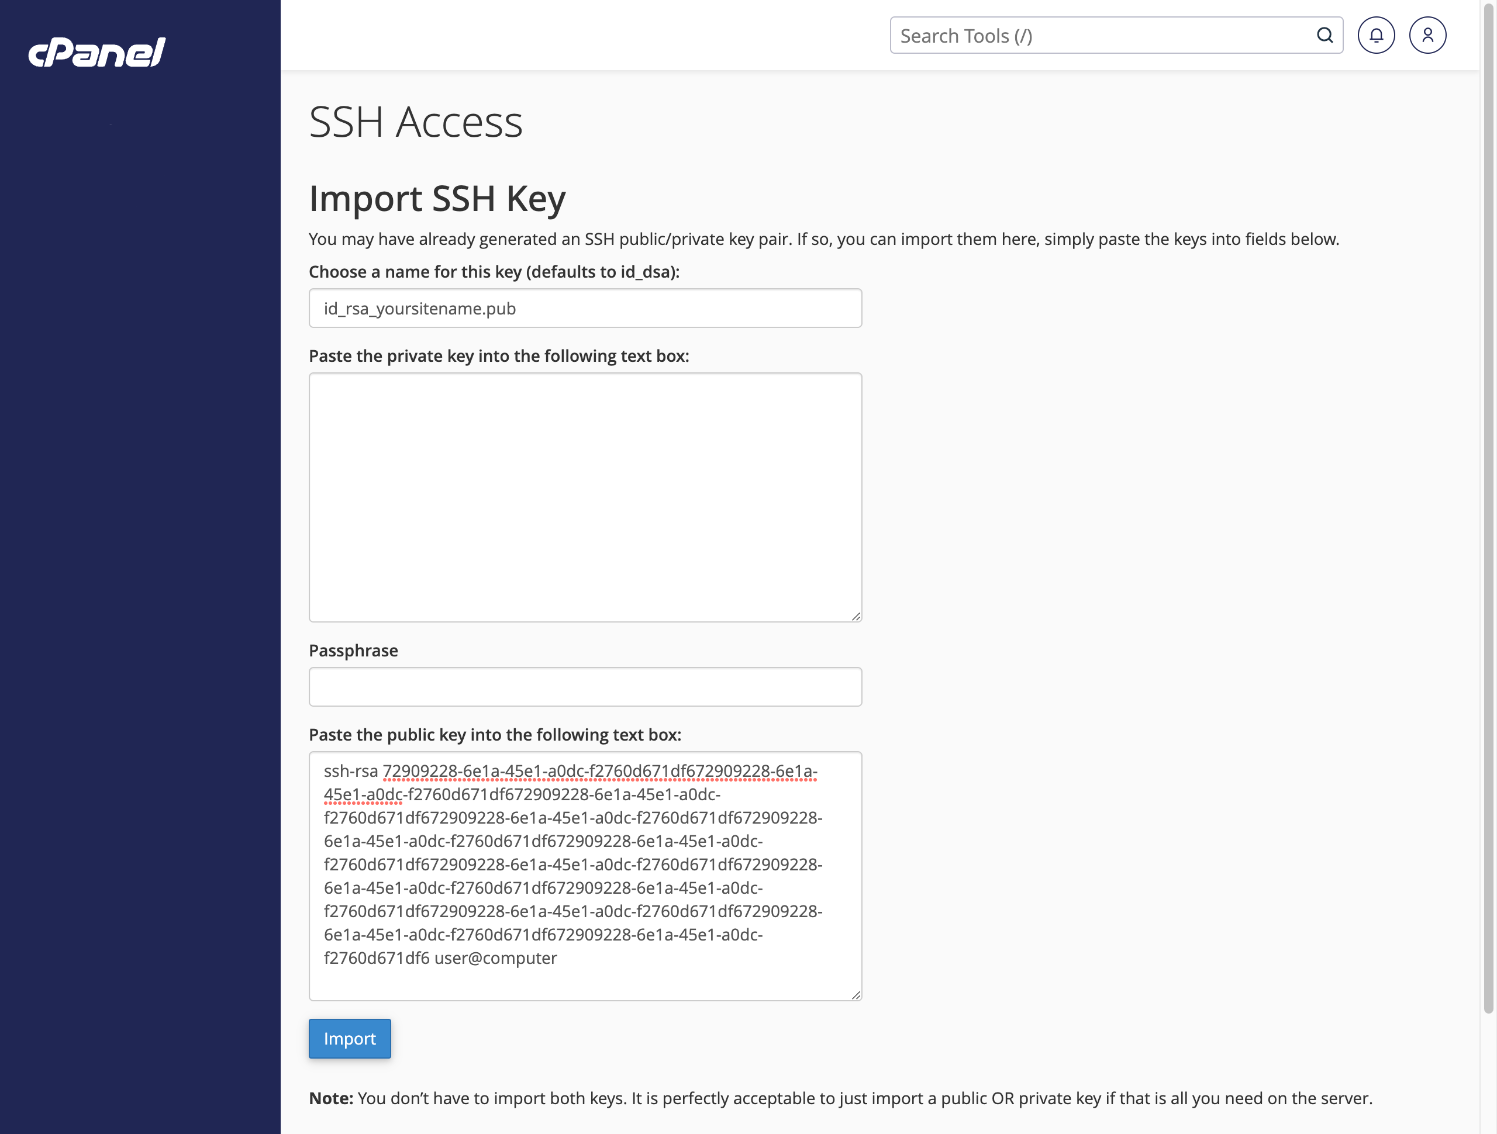Viewport: 1497px width, 1134px height.
Task: Click the search magnifier icon
Action: pyautogui.click(x=1324, y=35)
